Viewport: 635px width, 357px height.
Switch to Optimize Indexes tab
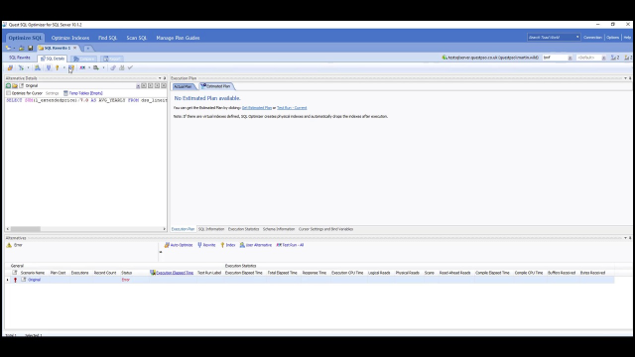pyautogui.click(x=70, y=38)
